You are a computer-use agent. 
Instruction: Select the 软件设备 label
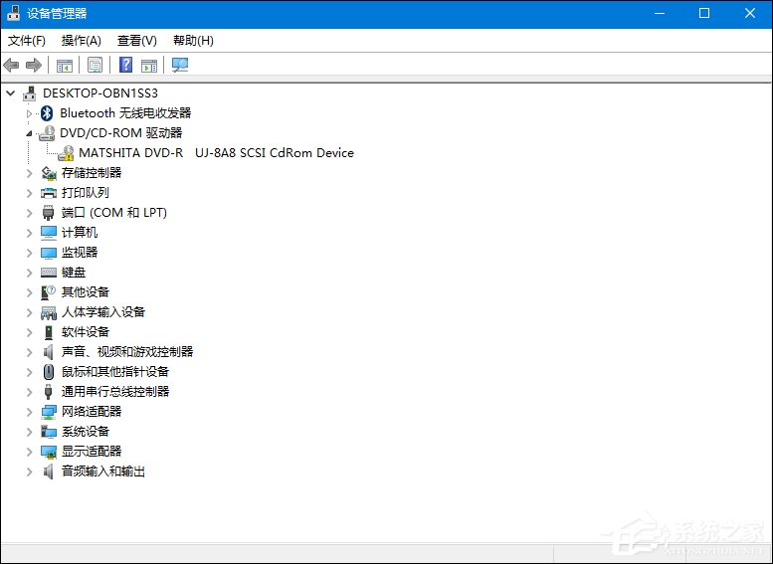point(85,332)
